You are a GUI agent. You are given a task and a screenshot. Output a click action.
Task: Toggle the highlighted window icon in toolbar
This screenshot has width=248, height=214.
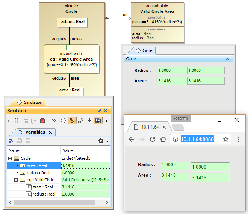pos(98,121)
